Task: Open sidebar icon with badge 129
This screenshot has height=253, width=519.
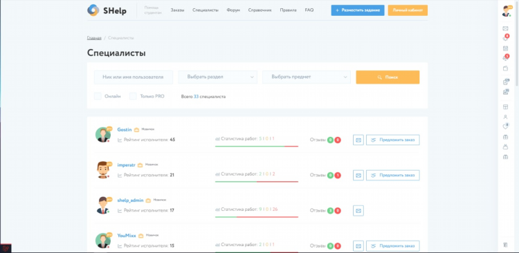Action: (506, 82)
